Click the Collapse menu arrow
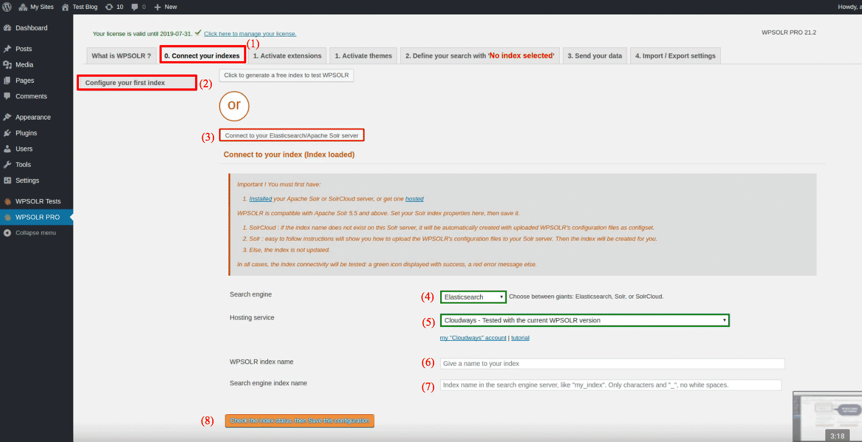862x442 pixels. (7, 233)
